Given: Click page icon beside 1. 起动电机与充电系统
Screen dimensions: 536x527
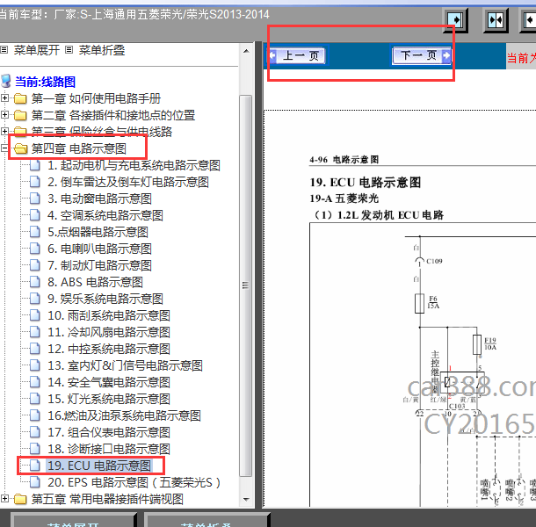Looking at the screenshot, I should [35, 165].
